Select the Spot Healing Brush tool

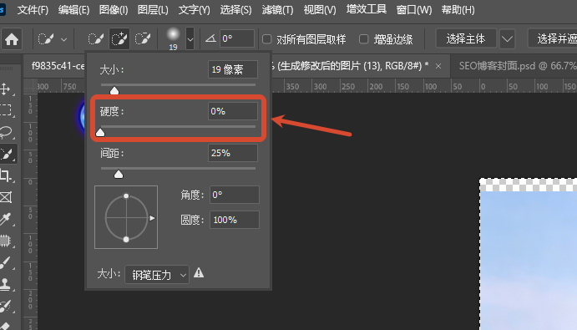tap(6, 241)
